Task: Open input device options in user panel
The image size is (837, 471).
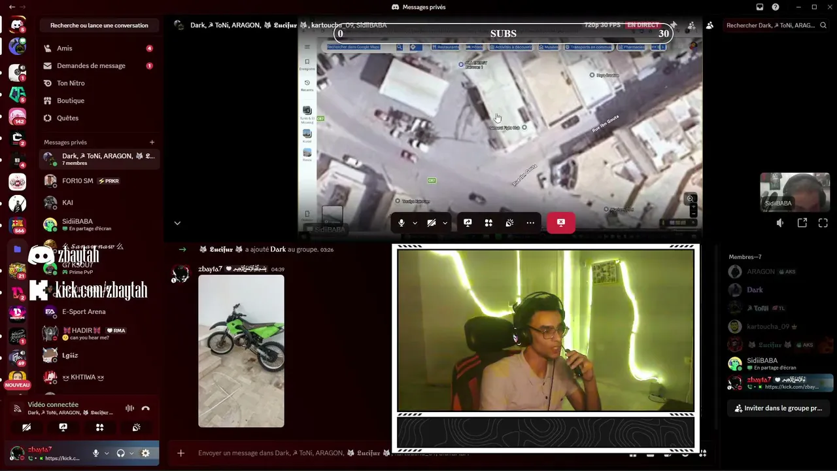Action: click(107, 453)
